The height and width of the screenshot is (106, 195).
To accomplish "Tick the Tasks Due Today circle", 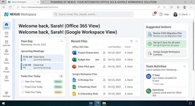I will tap(22, 92).
